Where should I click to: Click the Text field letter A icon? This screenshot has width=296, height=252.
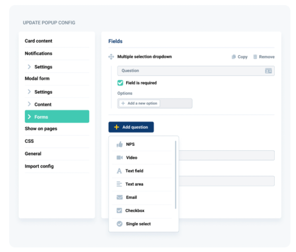click(x=119, y=171)
